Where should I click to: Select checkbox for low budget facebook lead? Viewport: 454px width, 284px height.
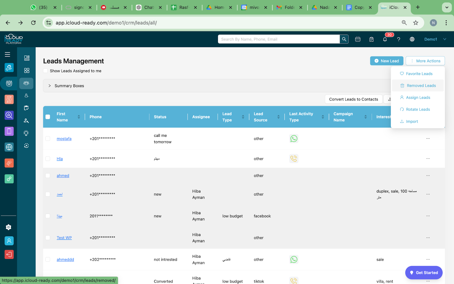pos(48,216)
